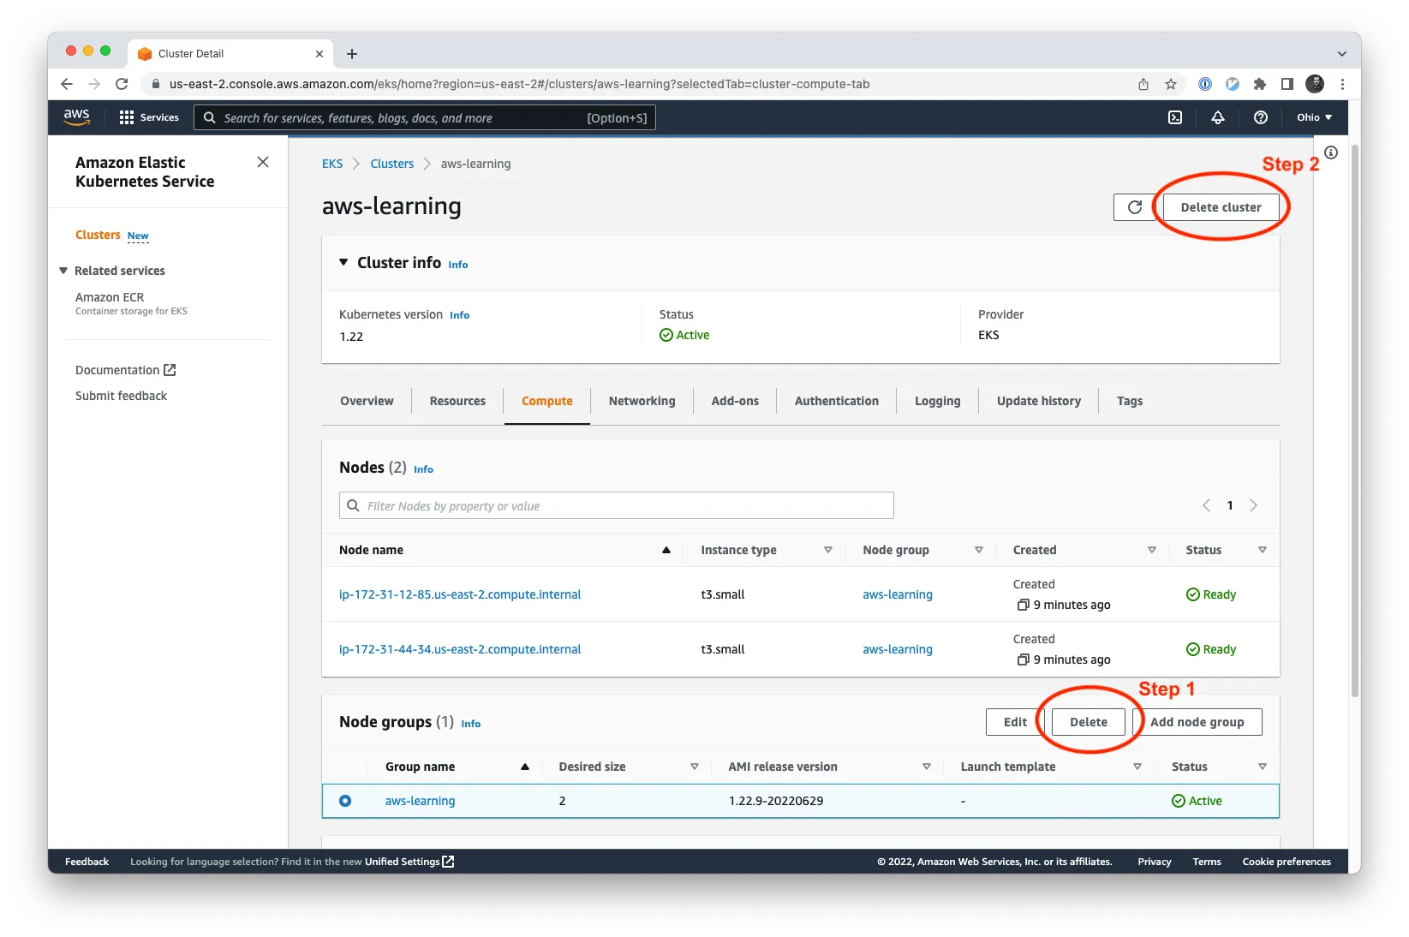Click the 1Password extension icon
The width and height of the screenshot is (1409, 937).
pos(1205,84)
